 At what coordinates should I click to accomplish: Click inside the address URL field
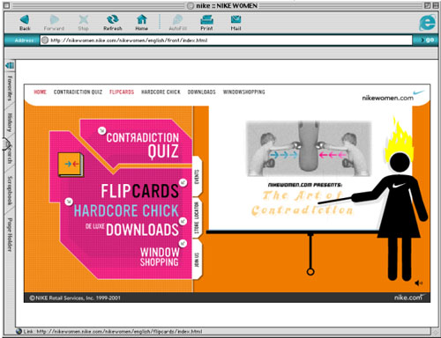coord(227,40)
